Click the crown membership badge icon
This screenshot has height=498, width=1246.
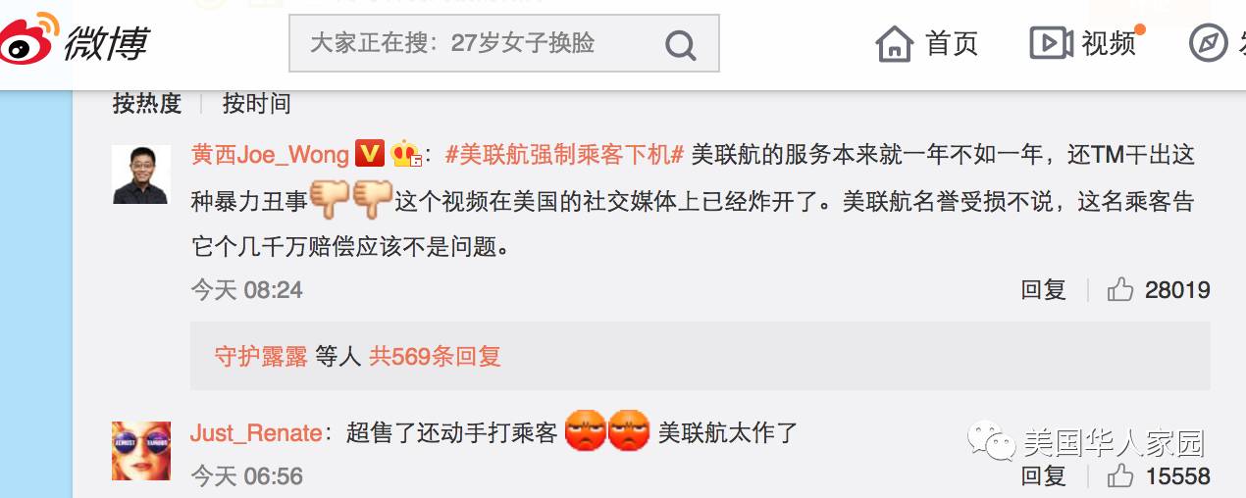tap(405, 154)
